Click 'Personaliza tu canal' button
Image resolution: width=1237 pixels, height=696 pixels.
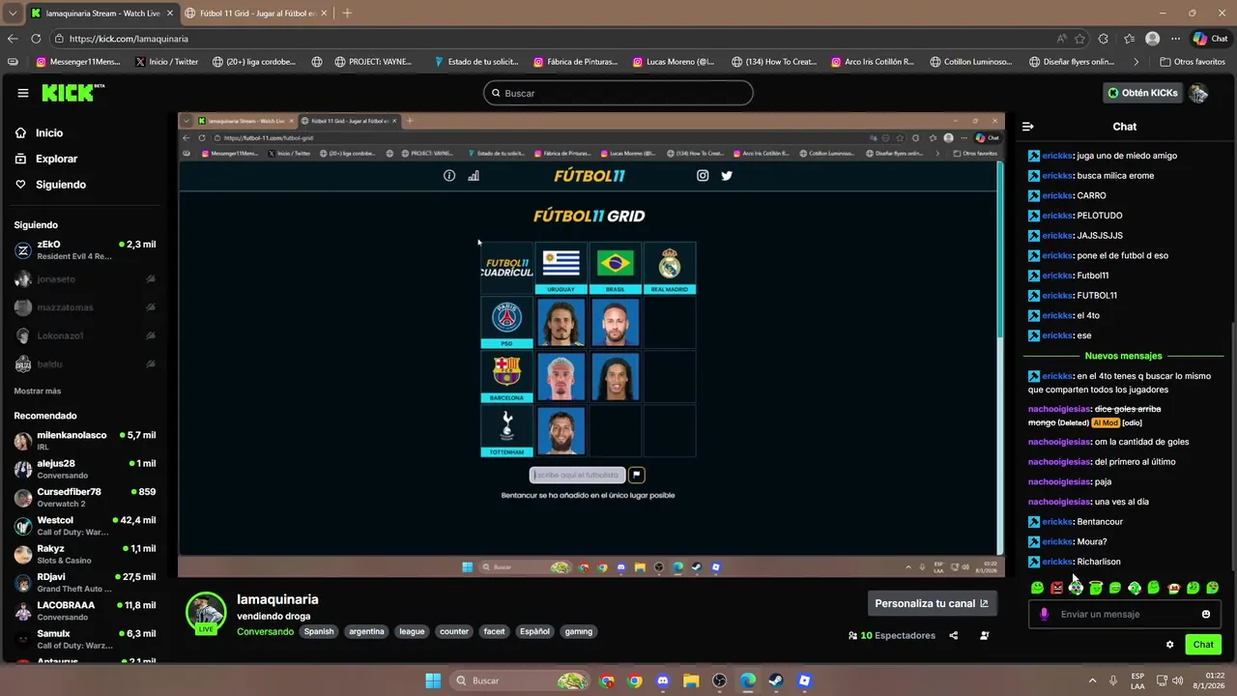tap(932, 603)
